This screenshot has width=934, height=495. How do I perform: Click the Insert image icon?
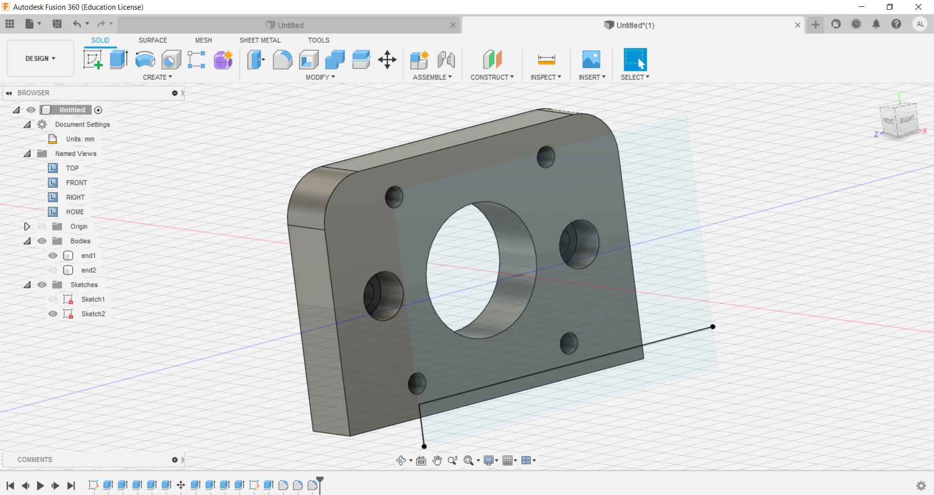[x=591, y=60]
